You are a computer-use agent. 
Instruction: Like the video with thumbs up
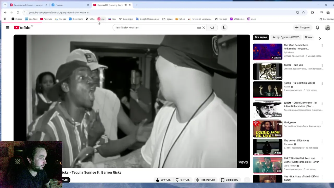click(163, 180)
